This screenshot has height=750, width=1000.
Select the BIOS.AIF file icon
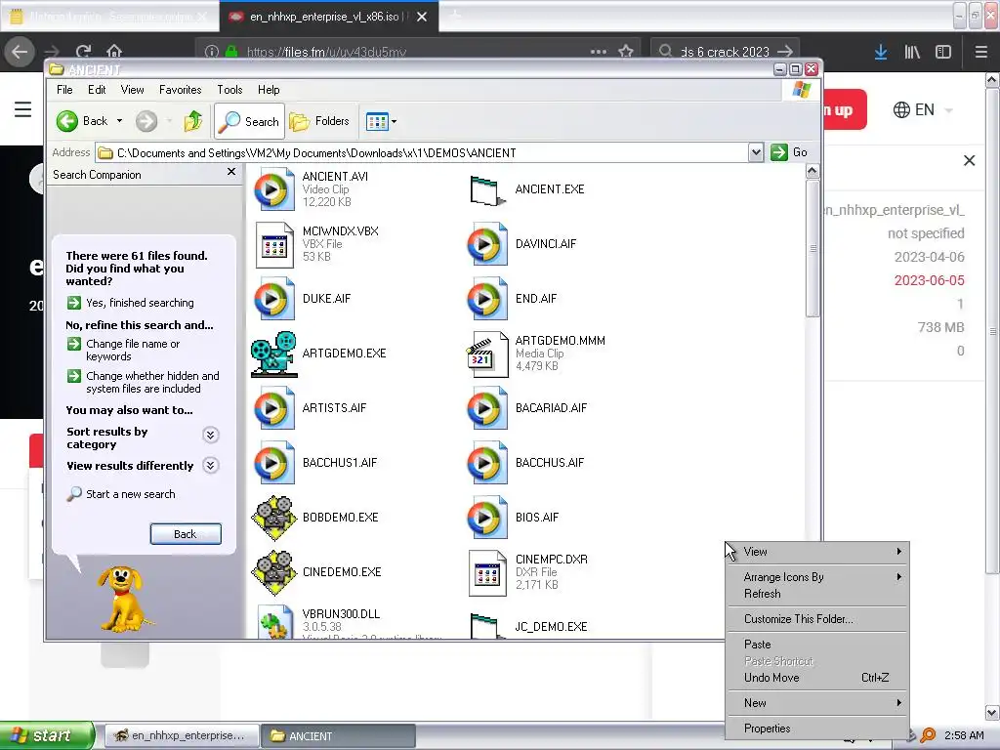(487, 518)
